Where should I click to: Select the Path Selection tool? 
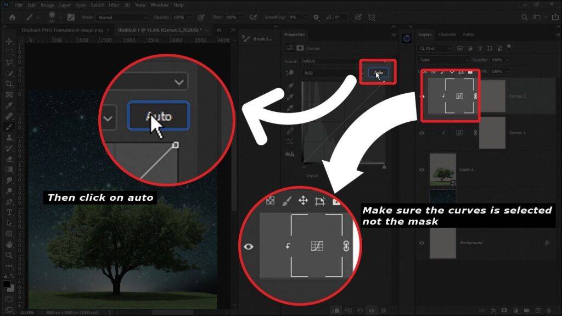tap(9, 223)
